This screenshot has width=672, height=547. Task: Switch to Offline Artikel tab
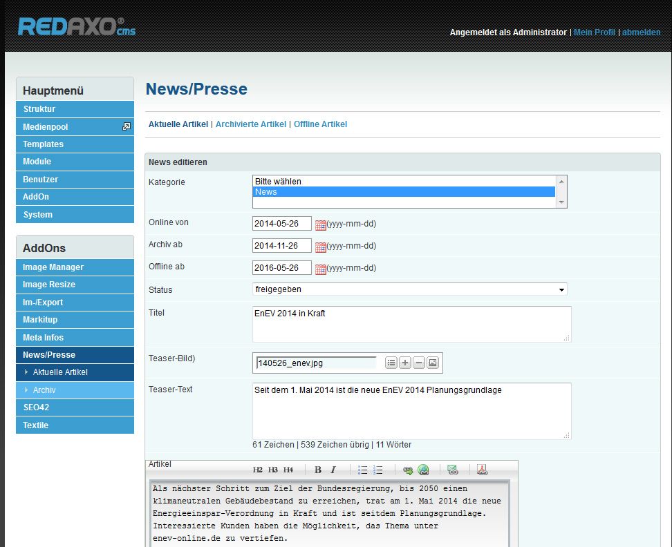(x=320, y=124)
